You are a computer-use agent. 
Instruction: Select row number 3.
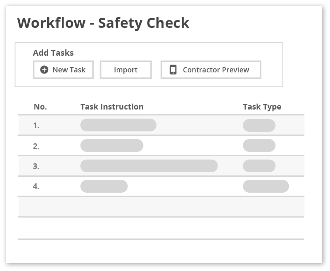tap(161, 166)
